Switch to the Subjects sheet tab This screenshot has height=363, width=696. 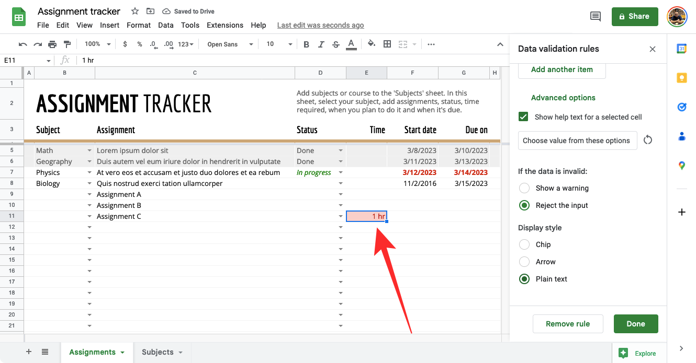tap(162, 352)
